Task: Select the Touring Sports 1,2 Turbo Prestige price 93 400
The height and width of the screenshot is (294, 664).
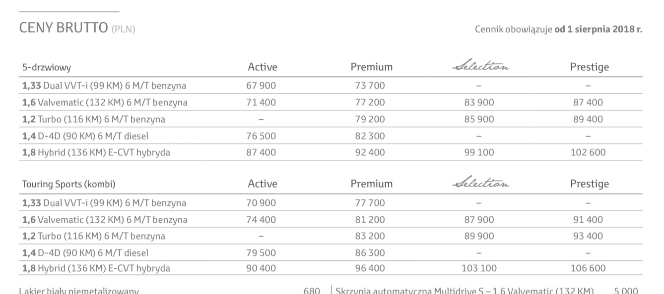Action: coord(588,236)
